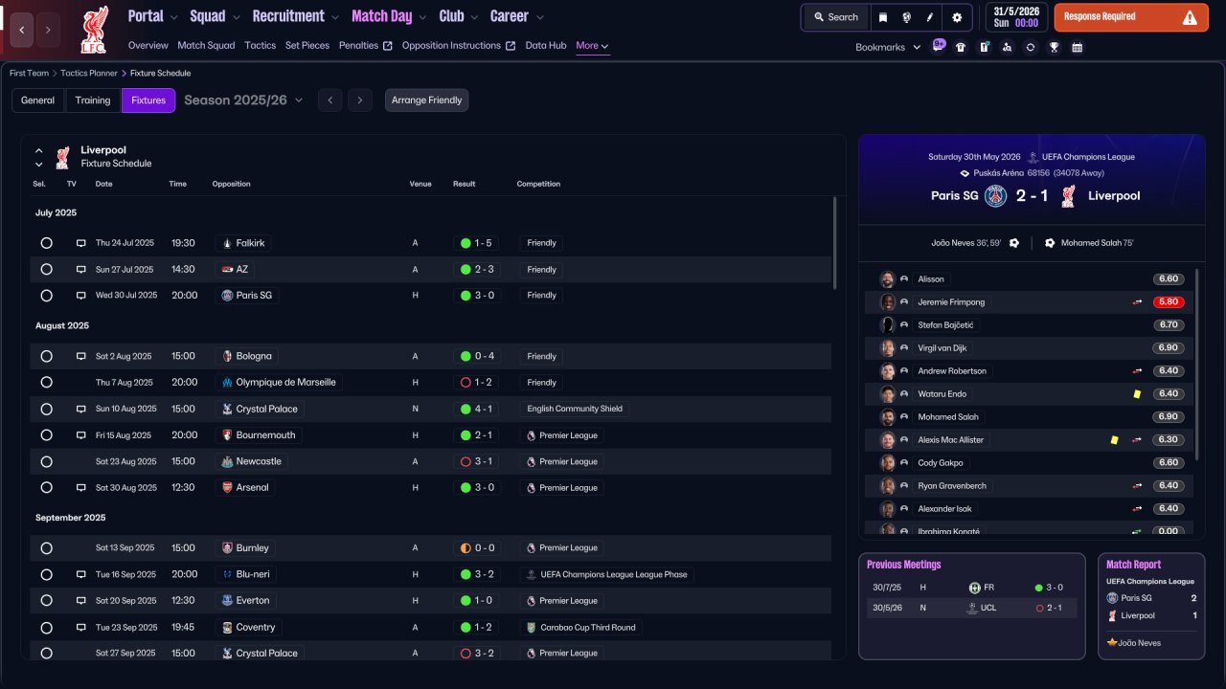Go to next season with the right arrow
This screenshot has height=689, width=1226.
click(x=359, y=100)
